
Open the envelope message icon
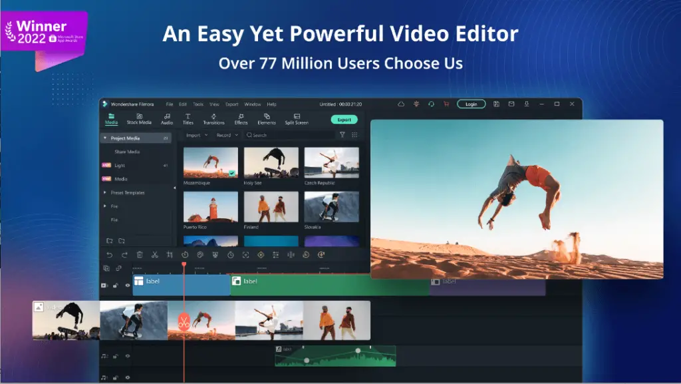tap(511, 104)
